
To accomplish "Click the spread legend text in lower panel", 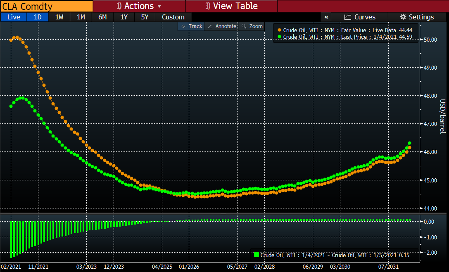I will [x=335, y=255].
